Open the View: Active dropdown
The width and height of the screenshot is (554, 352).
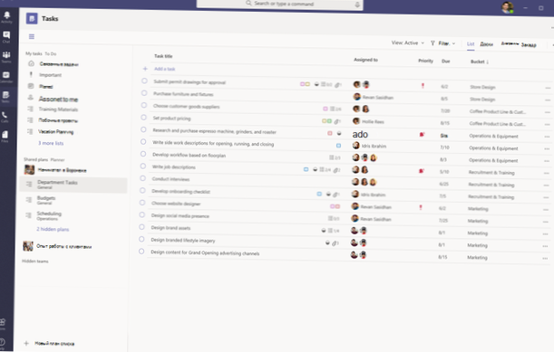pyautogui.click(x=408, y=43)
